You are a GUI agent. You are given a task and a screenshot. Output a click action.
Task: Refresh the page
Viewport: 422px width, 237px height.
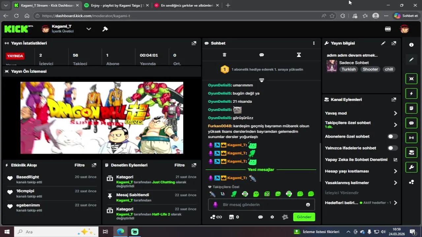(x=16, y=16)
